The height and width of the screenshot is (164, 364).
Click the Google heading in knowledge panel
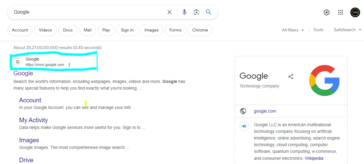coord(254,76)
